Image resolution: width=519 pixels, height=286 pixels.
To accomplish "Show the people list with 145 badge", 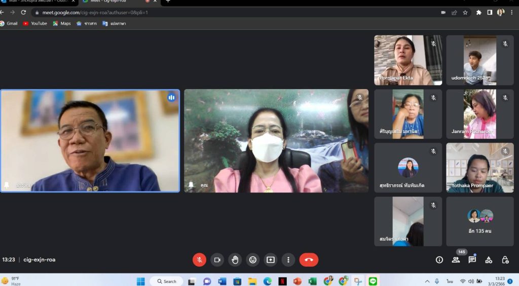I will click(456, 260).
